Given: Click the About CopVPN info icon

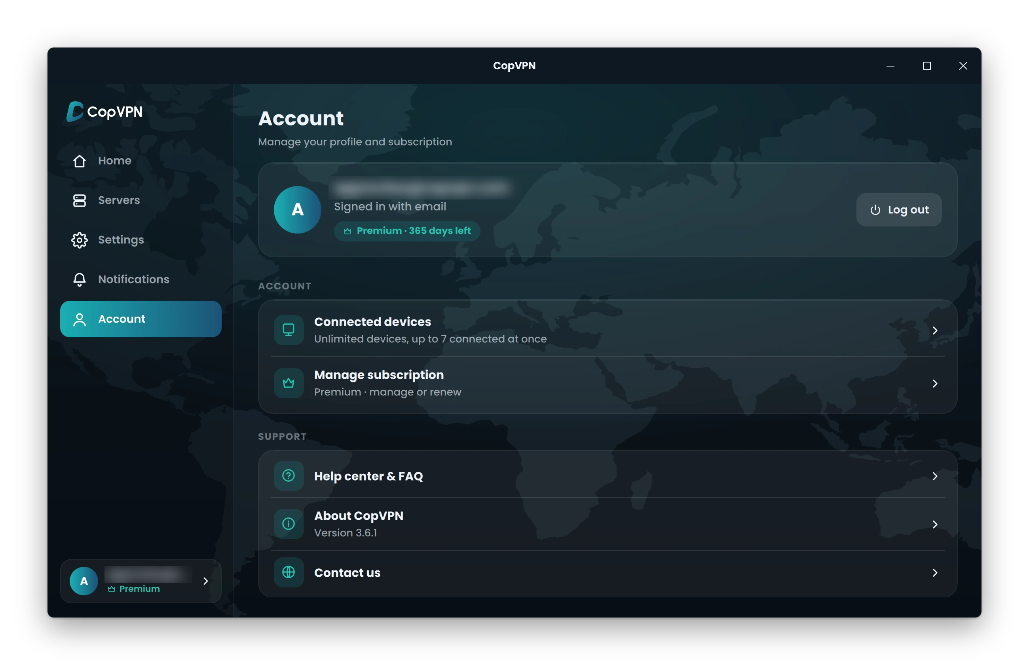Looking at the screenshot, I should click(x=289, y=524).
